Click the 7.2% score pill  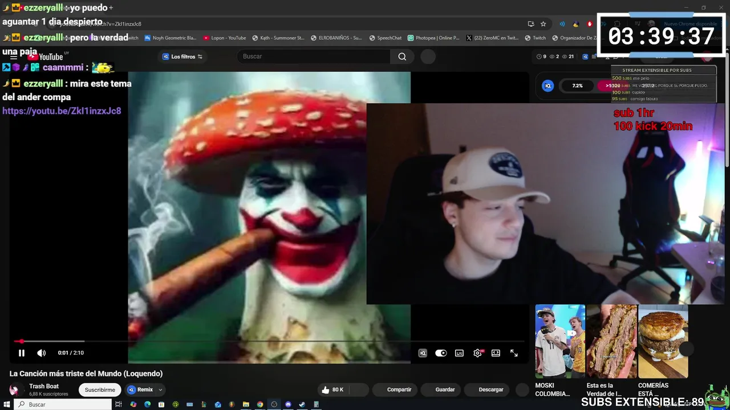click(577, 86)
